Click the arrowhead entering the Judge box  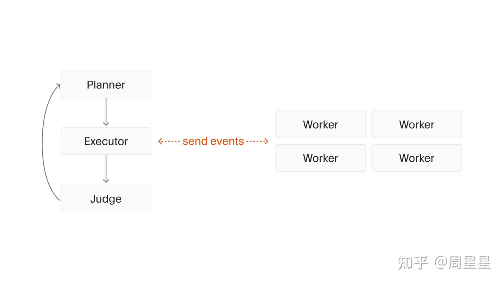tap(106, 181)
